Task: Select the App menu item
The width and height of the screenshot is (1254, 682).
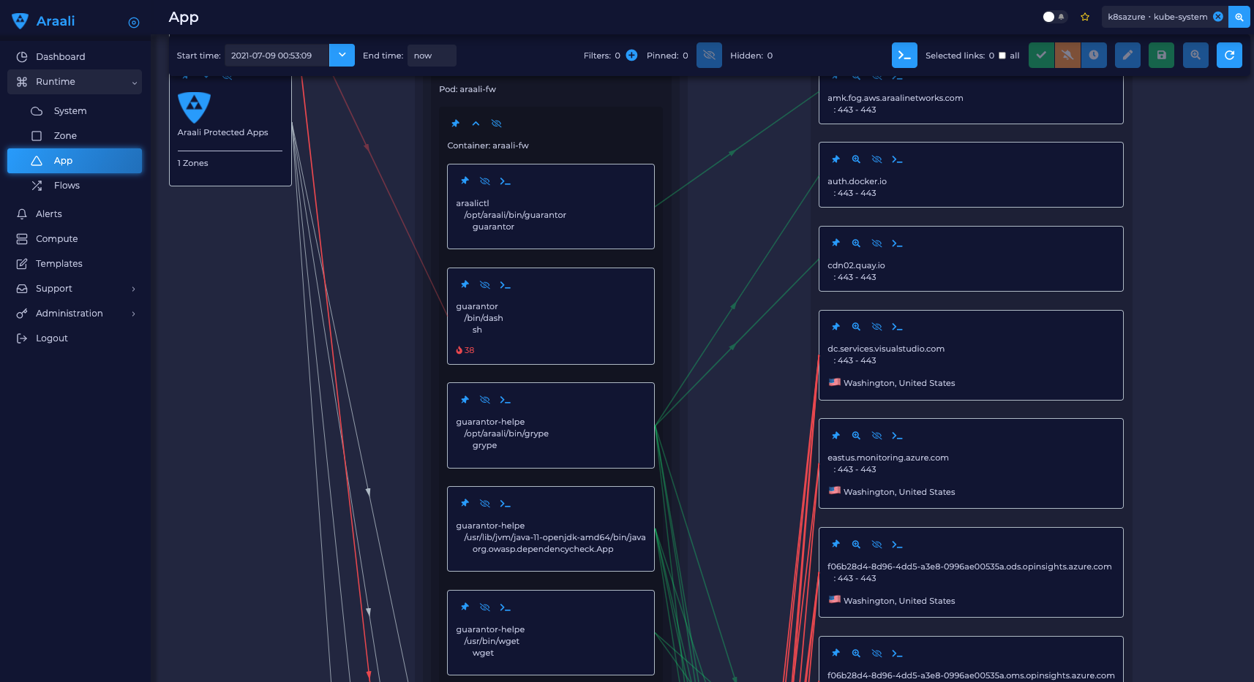Action: point(75,161)
